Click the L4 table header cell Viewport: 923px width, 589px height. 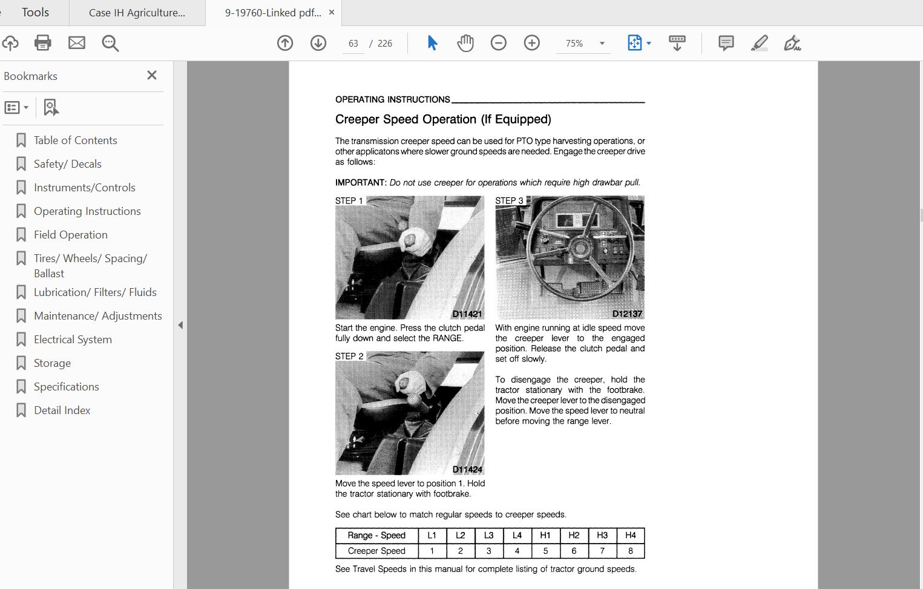coord(517,535)
